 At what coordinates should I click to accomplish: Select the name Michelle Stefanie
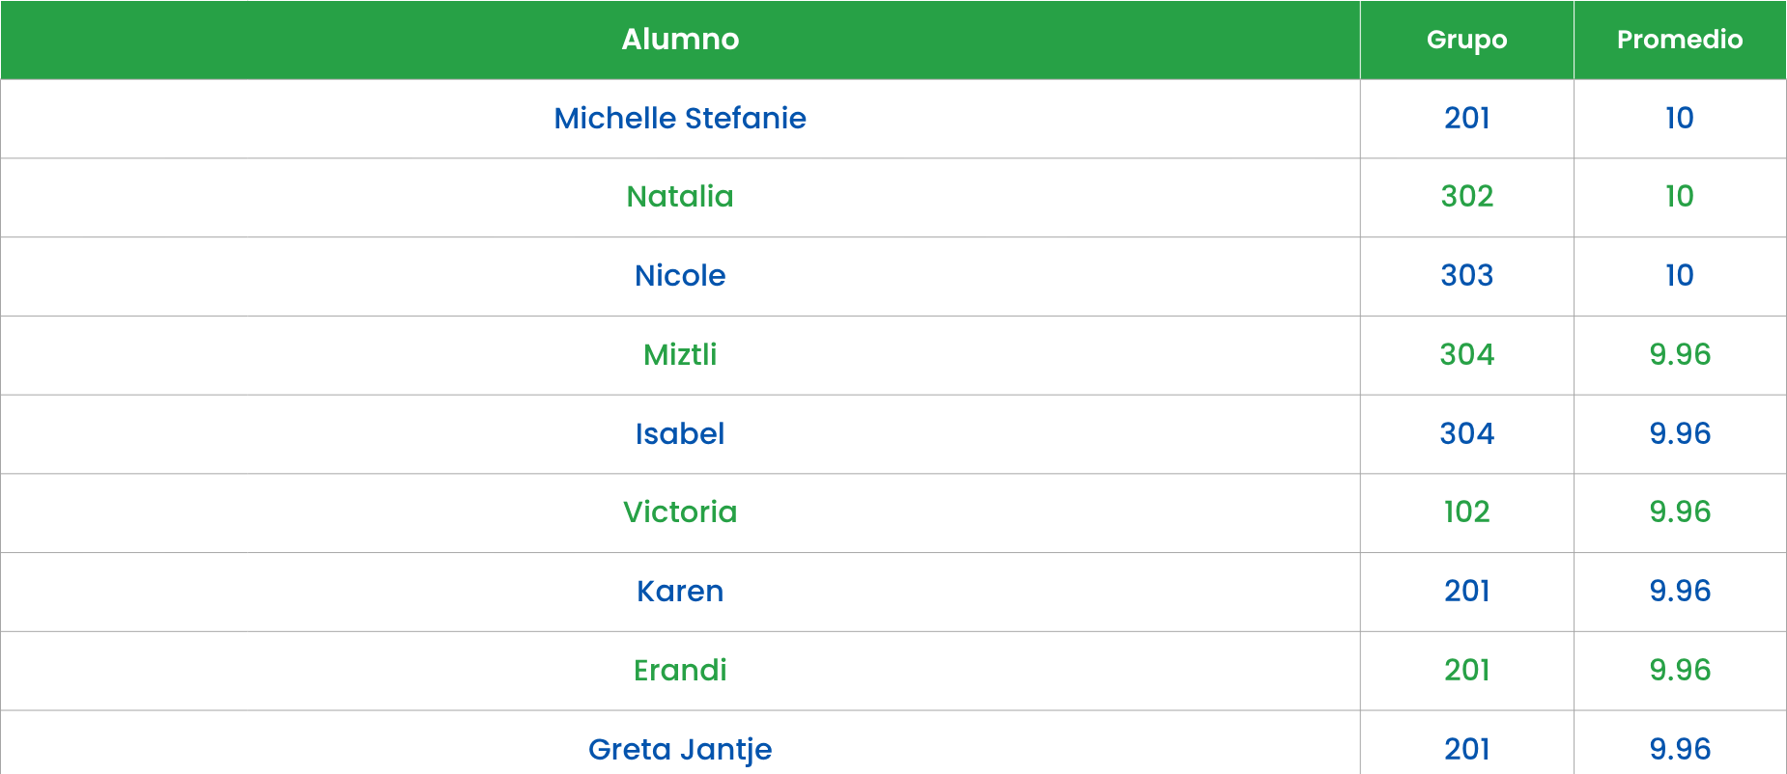680,118
